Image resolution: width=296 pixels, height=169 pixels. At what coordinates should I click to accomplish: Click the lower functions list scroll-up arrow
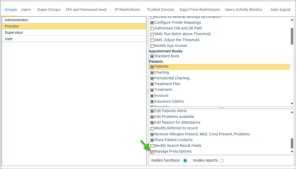click(x=292, y=112)
